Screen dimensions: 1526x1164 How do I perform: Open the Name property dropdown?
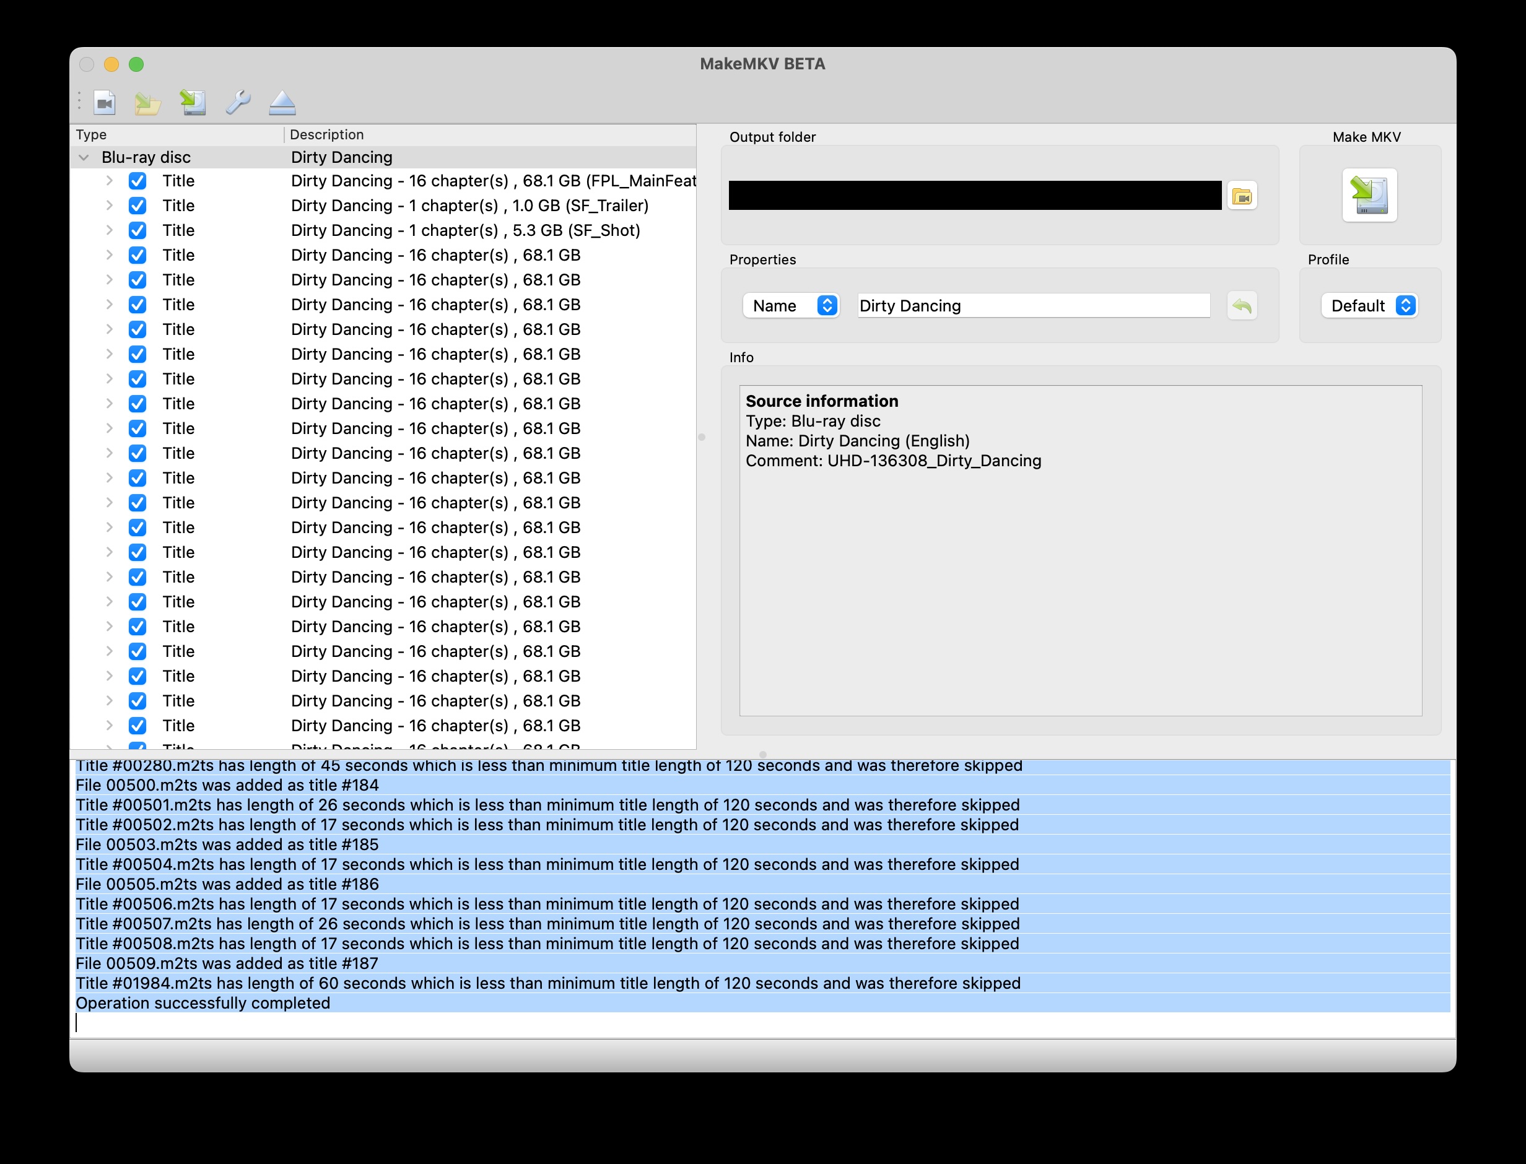(x=791, y=306)
